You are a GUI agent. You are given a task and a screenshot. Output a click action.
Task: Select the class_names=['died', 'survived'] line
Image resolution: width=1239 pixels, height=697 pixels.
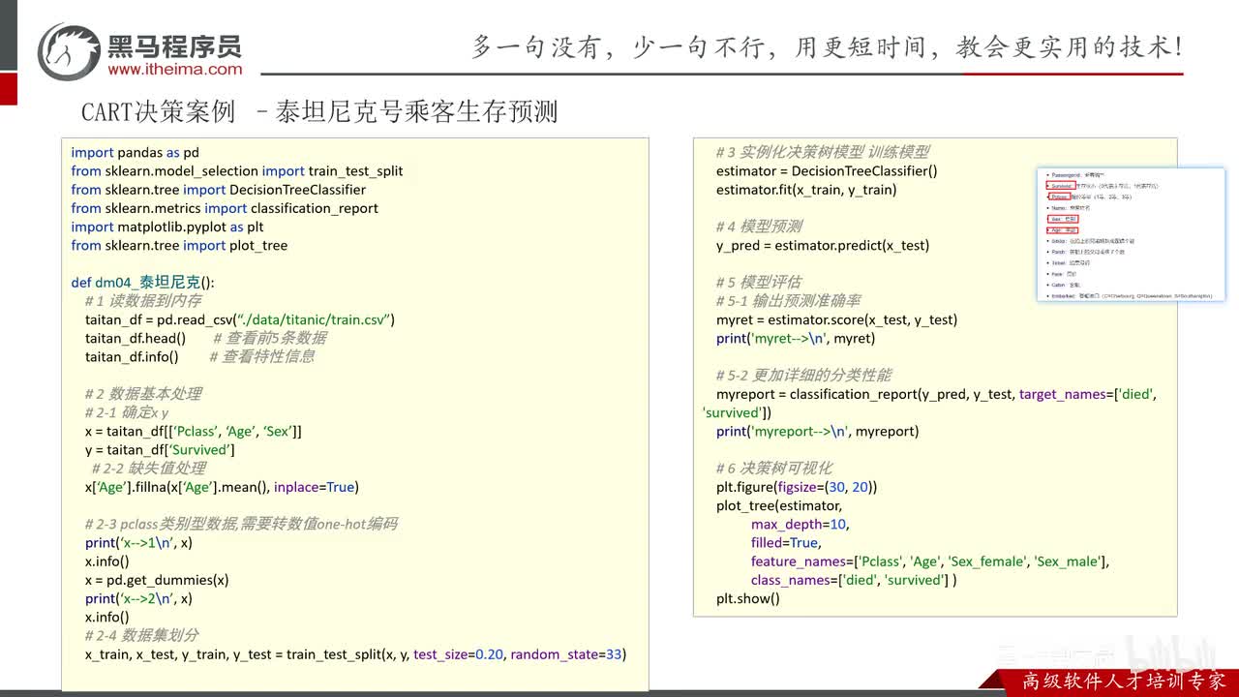tap(854, 580)
